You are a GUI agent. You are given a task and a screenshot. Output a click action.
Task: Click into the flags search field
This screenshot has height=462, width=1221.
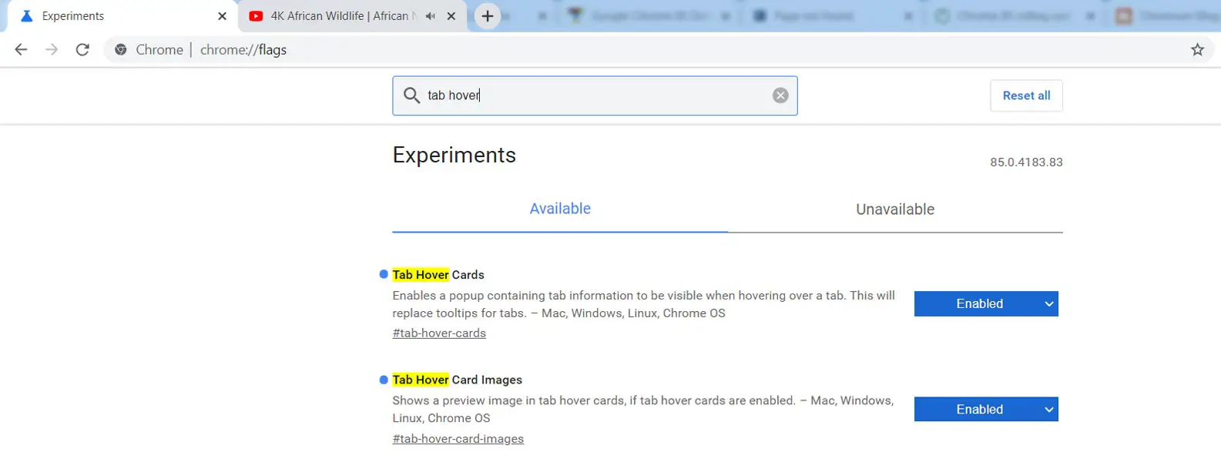pos(595,95)
